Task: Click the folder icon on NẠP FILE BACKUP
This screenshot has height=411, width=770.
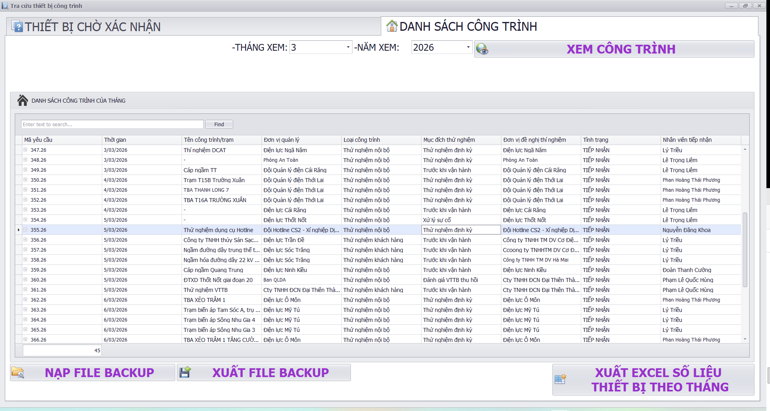Action: coord(18,372)
